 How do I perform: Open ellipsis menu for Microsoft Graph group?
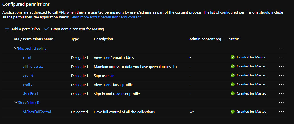click(x=281, y=48)
